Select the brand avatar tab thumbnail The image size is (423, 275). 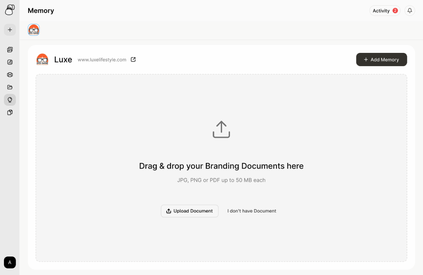click(x=34, y=30)
